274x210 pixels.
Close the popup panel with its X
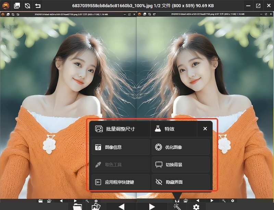205,129
